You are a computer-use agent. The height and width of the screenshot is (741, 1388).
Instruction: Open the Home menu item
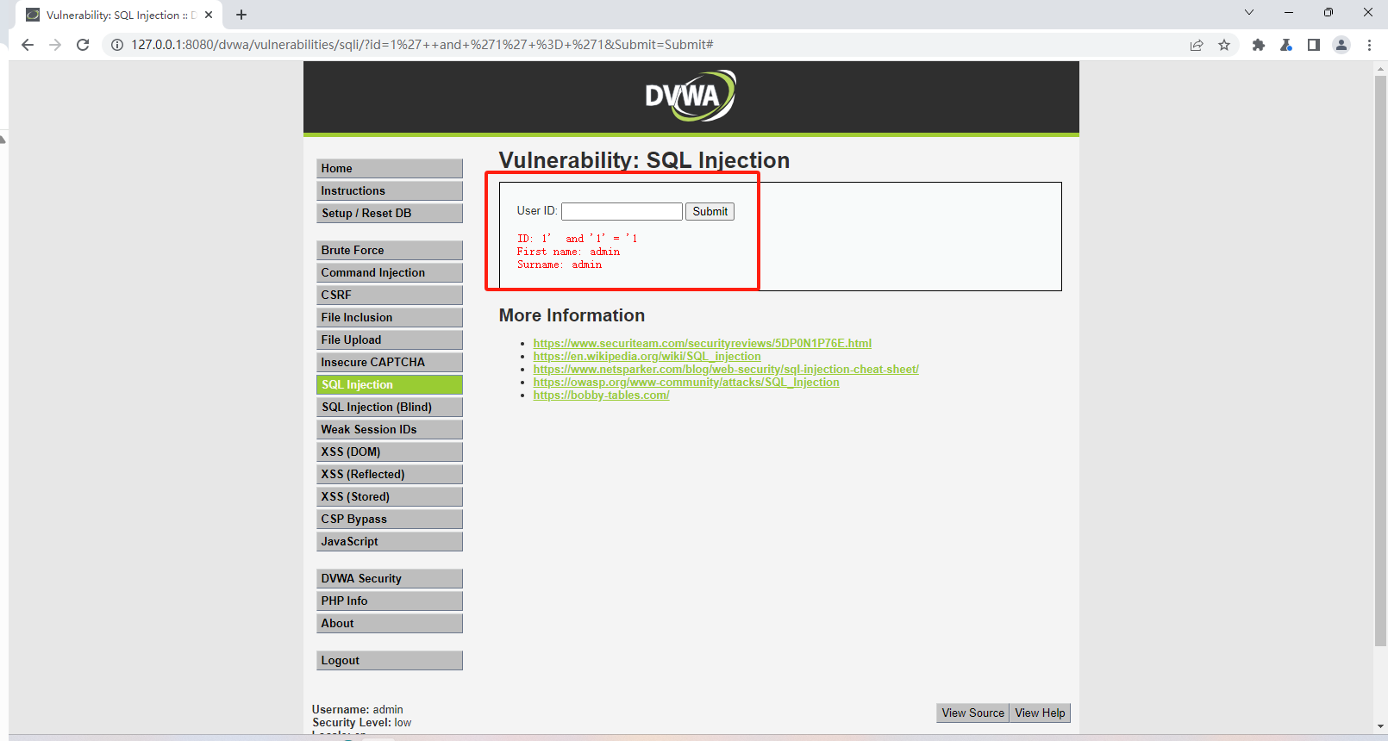click(390, 168)
